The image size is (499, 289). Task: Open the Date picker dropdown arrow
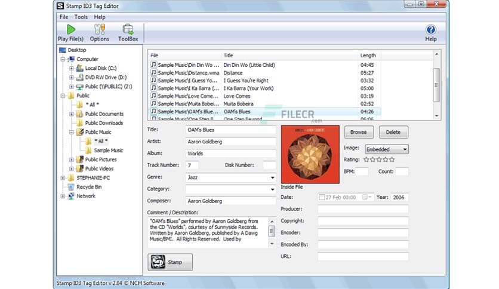(x=370, y=197)
